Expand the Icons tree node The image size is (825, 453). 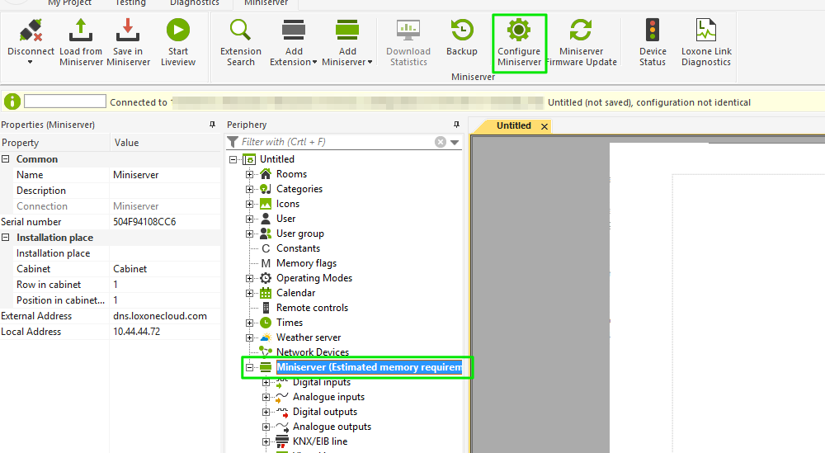click(249, 204)
